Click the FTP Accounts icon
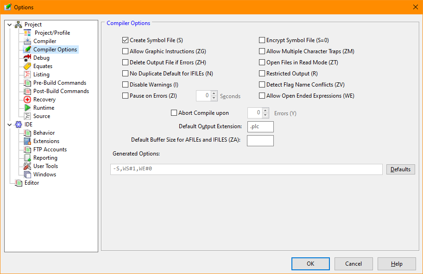Image resolution: width=423 pixels, height=274 pixels. click(x=27, y=149)
